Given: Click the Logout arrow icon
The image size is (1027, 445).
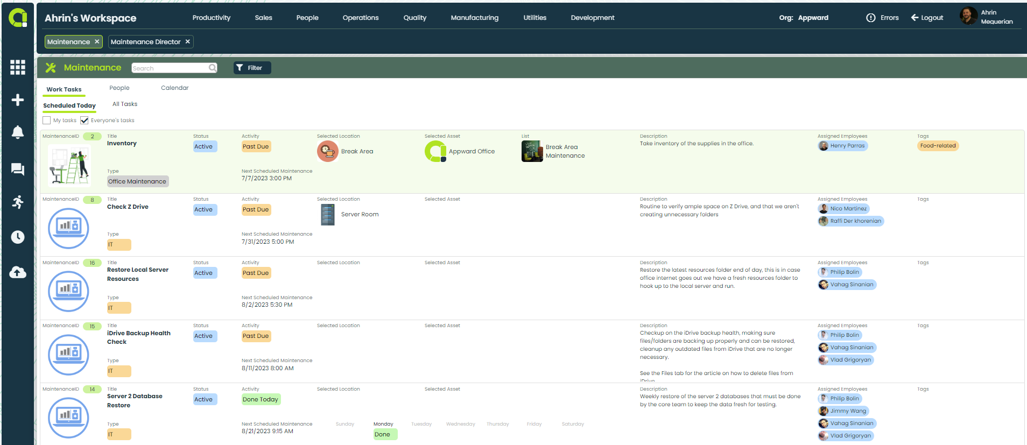Looking at the screenshot, I should (915, 18).
